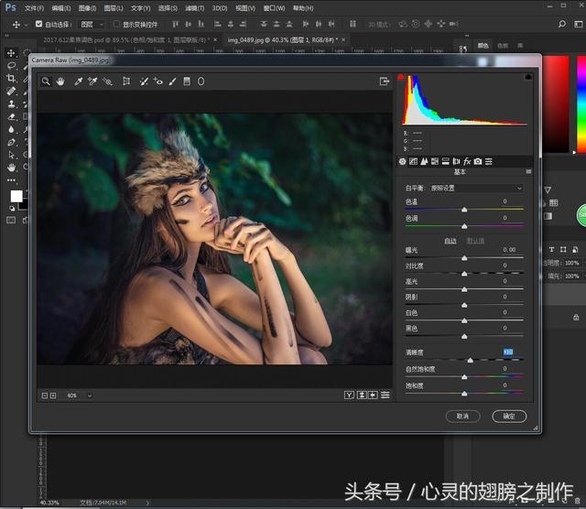Select the Radial Filter tool
The width and height of the screenshot is (586, 509).
pyautogui.click(x=201, y=81)
